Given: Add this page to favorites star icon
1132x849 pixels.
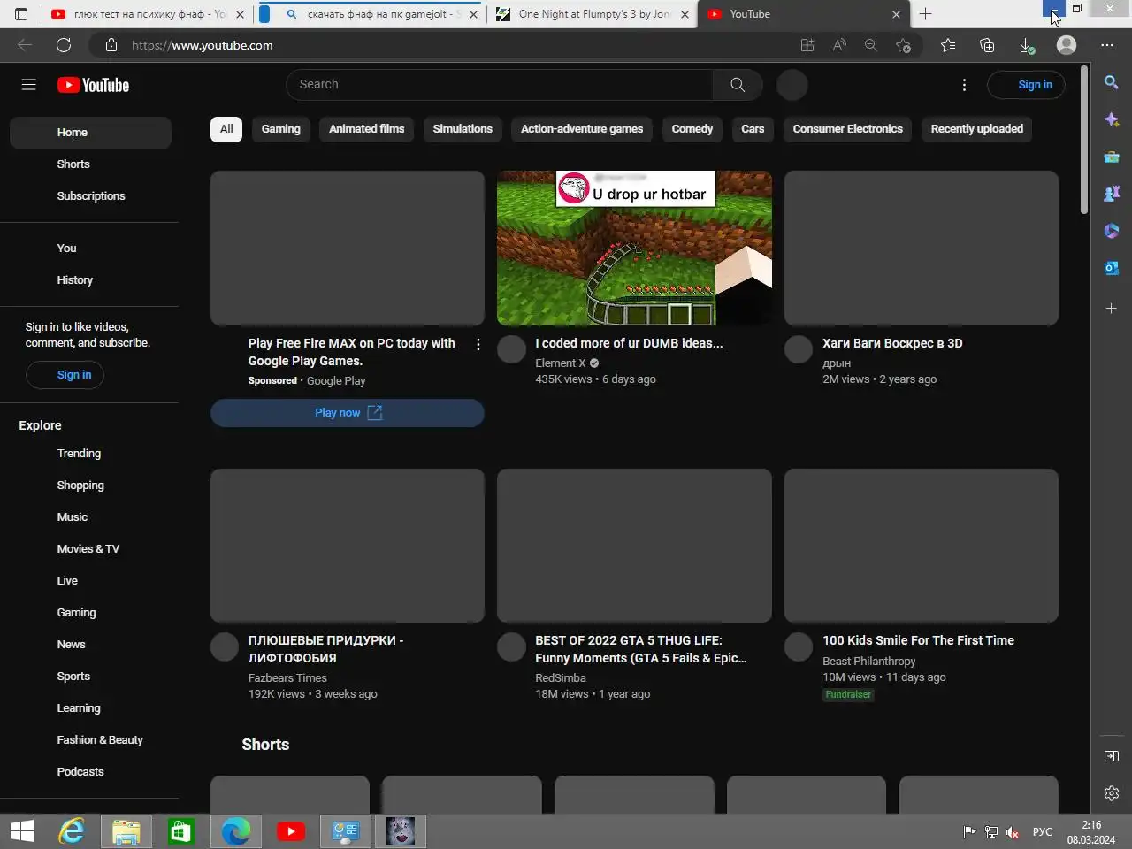Looking at the screenshot, I should pos(903,45).
